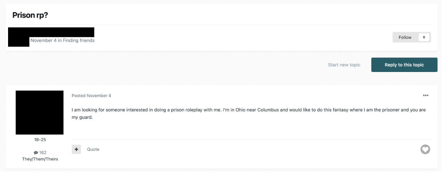The width and height of the screenshot is (442, 174).
Task: Click the They/Them/Theirs pronoun label
Action: [40, 159]
